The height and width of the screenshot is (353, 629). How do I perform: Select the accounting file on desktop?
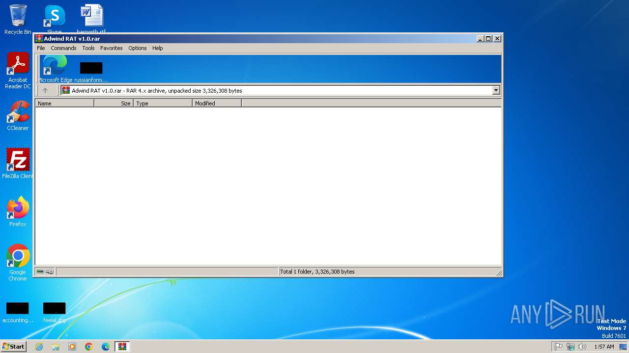(x=18, y=313)
